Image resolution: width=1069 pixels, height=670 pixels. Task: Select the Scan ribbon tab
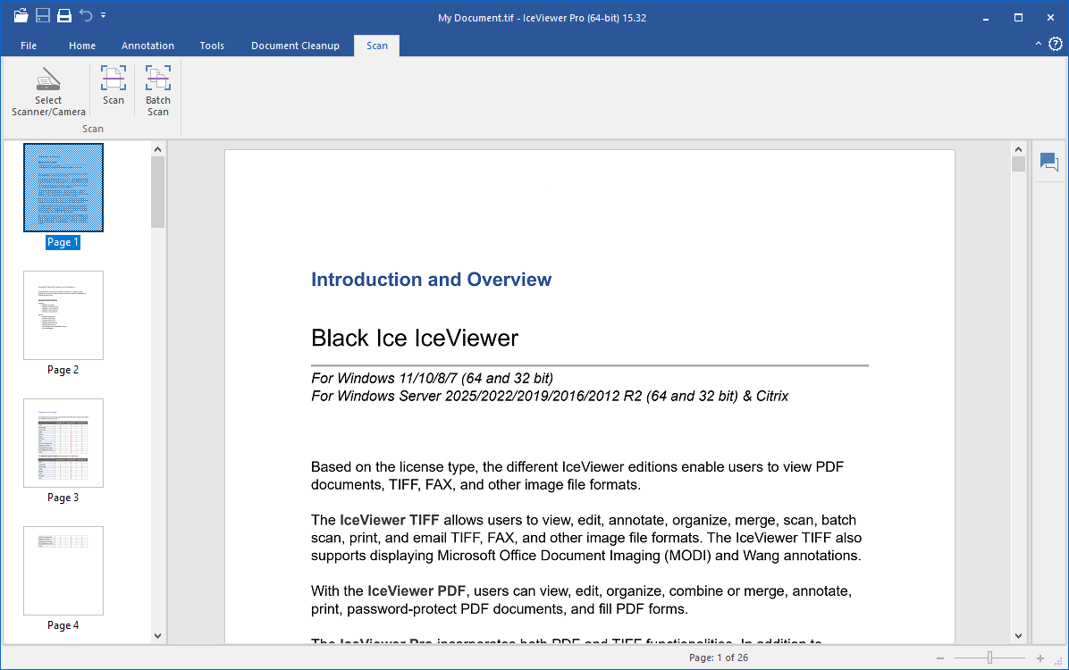(x=377, y=46)
